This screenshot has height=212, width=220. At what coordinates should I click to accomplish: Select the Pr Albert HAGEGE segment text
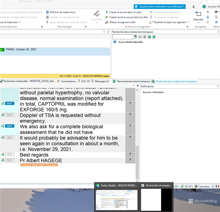point(41,160)
